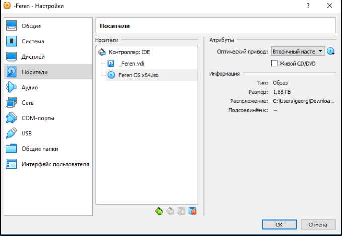The height and width of the screenshot is (236, 342).
Task: Open the Аудио settings section
Action: (x=48, y=87)
